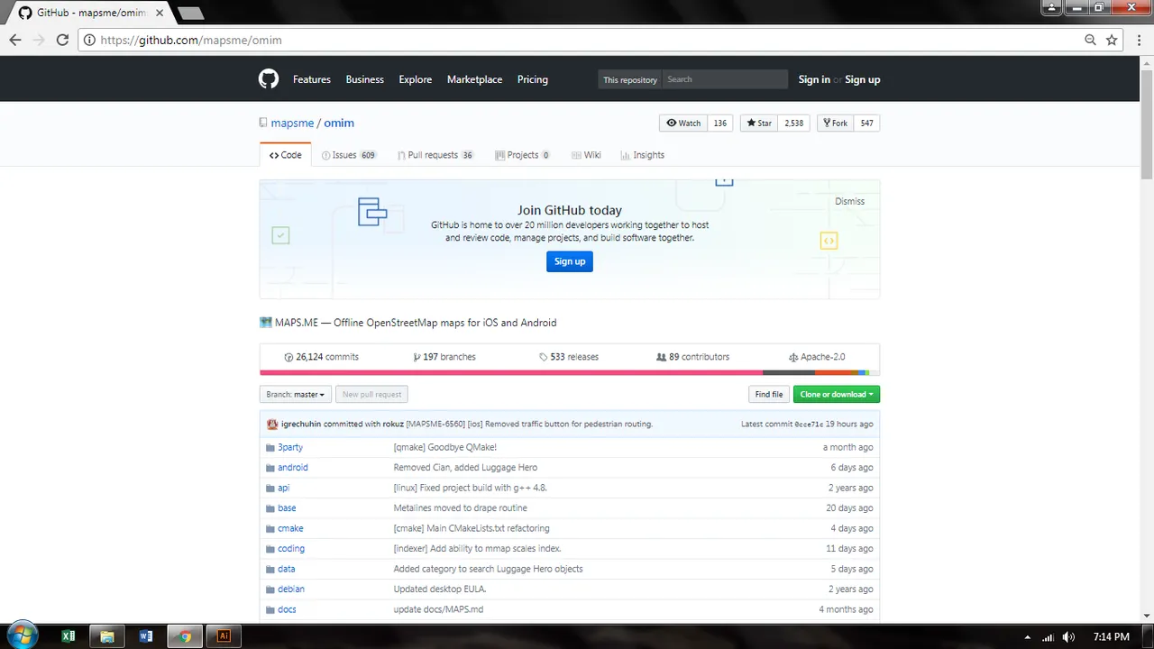
Task: Click the Watch button
Action: (683, 123)
